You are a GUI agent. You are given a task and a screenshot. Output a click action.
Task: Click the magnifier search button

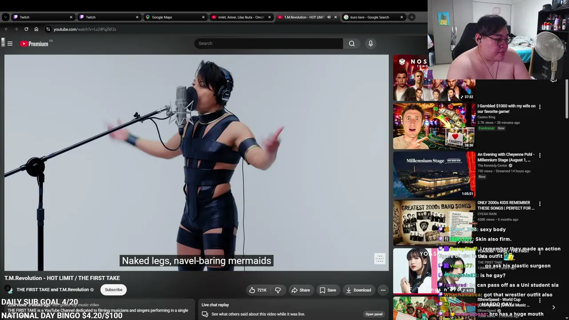352,44
